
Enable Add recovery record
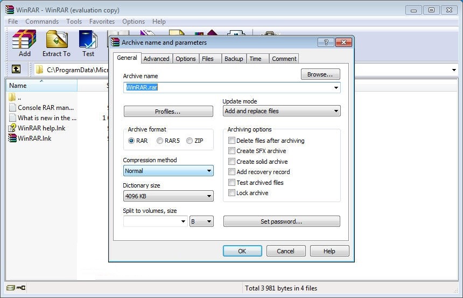click(x=232, y=172)
